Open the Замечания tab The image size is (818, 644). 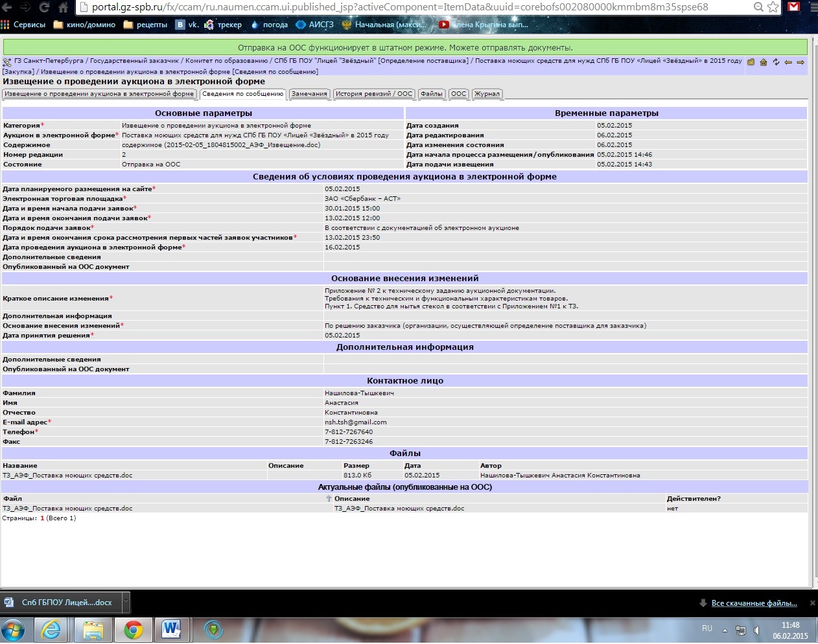click(309, 94)
